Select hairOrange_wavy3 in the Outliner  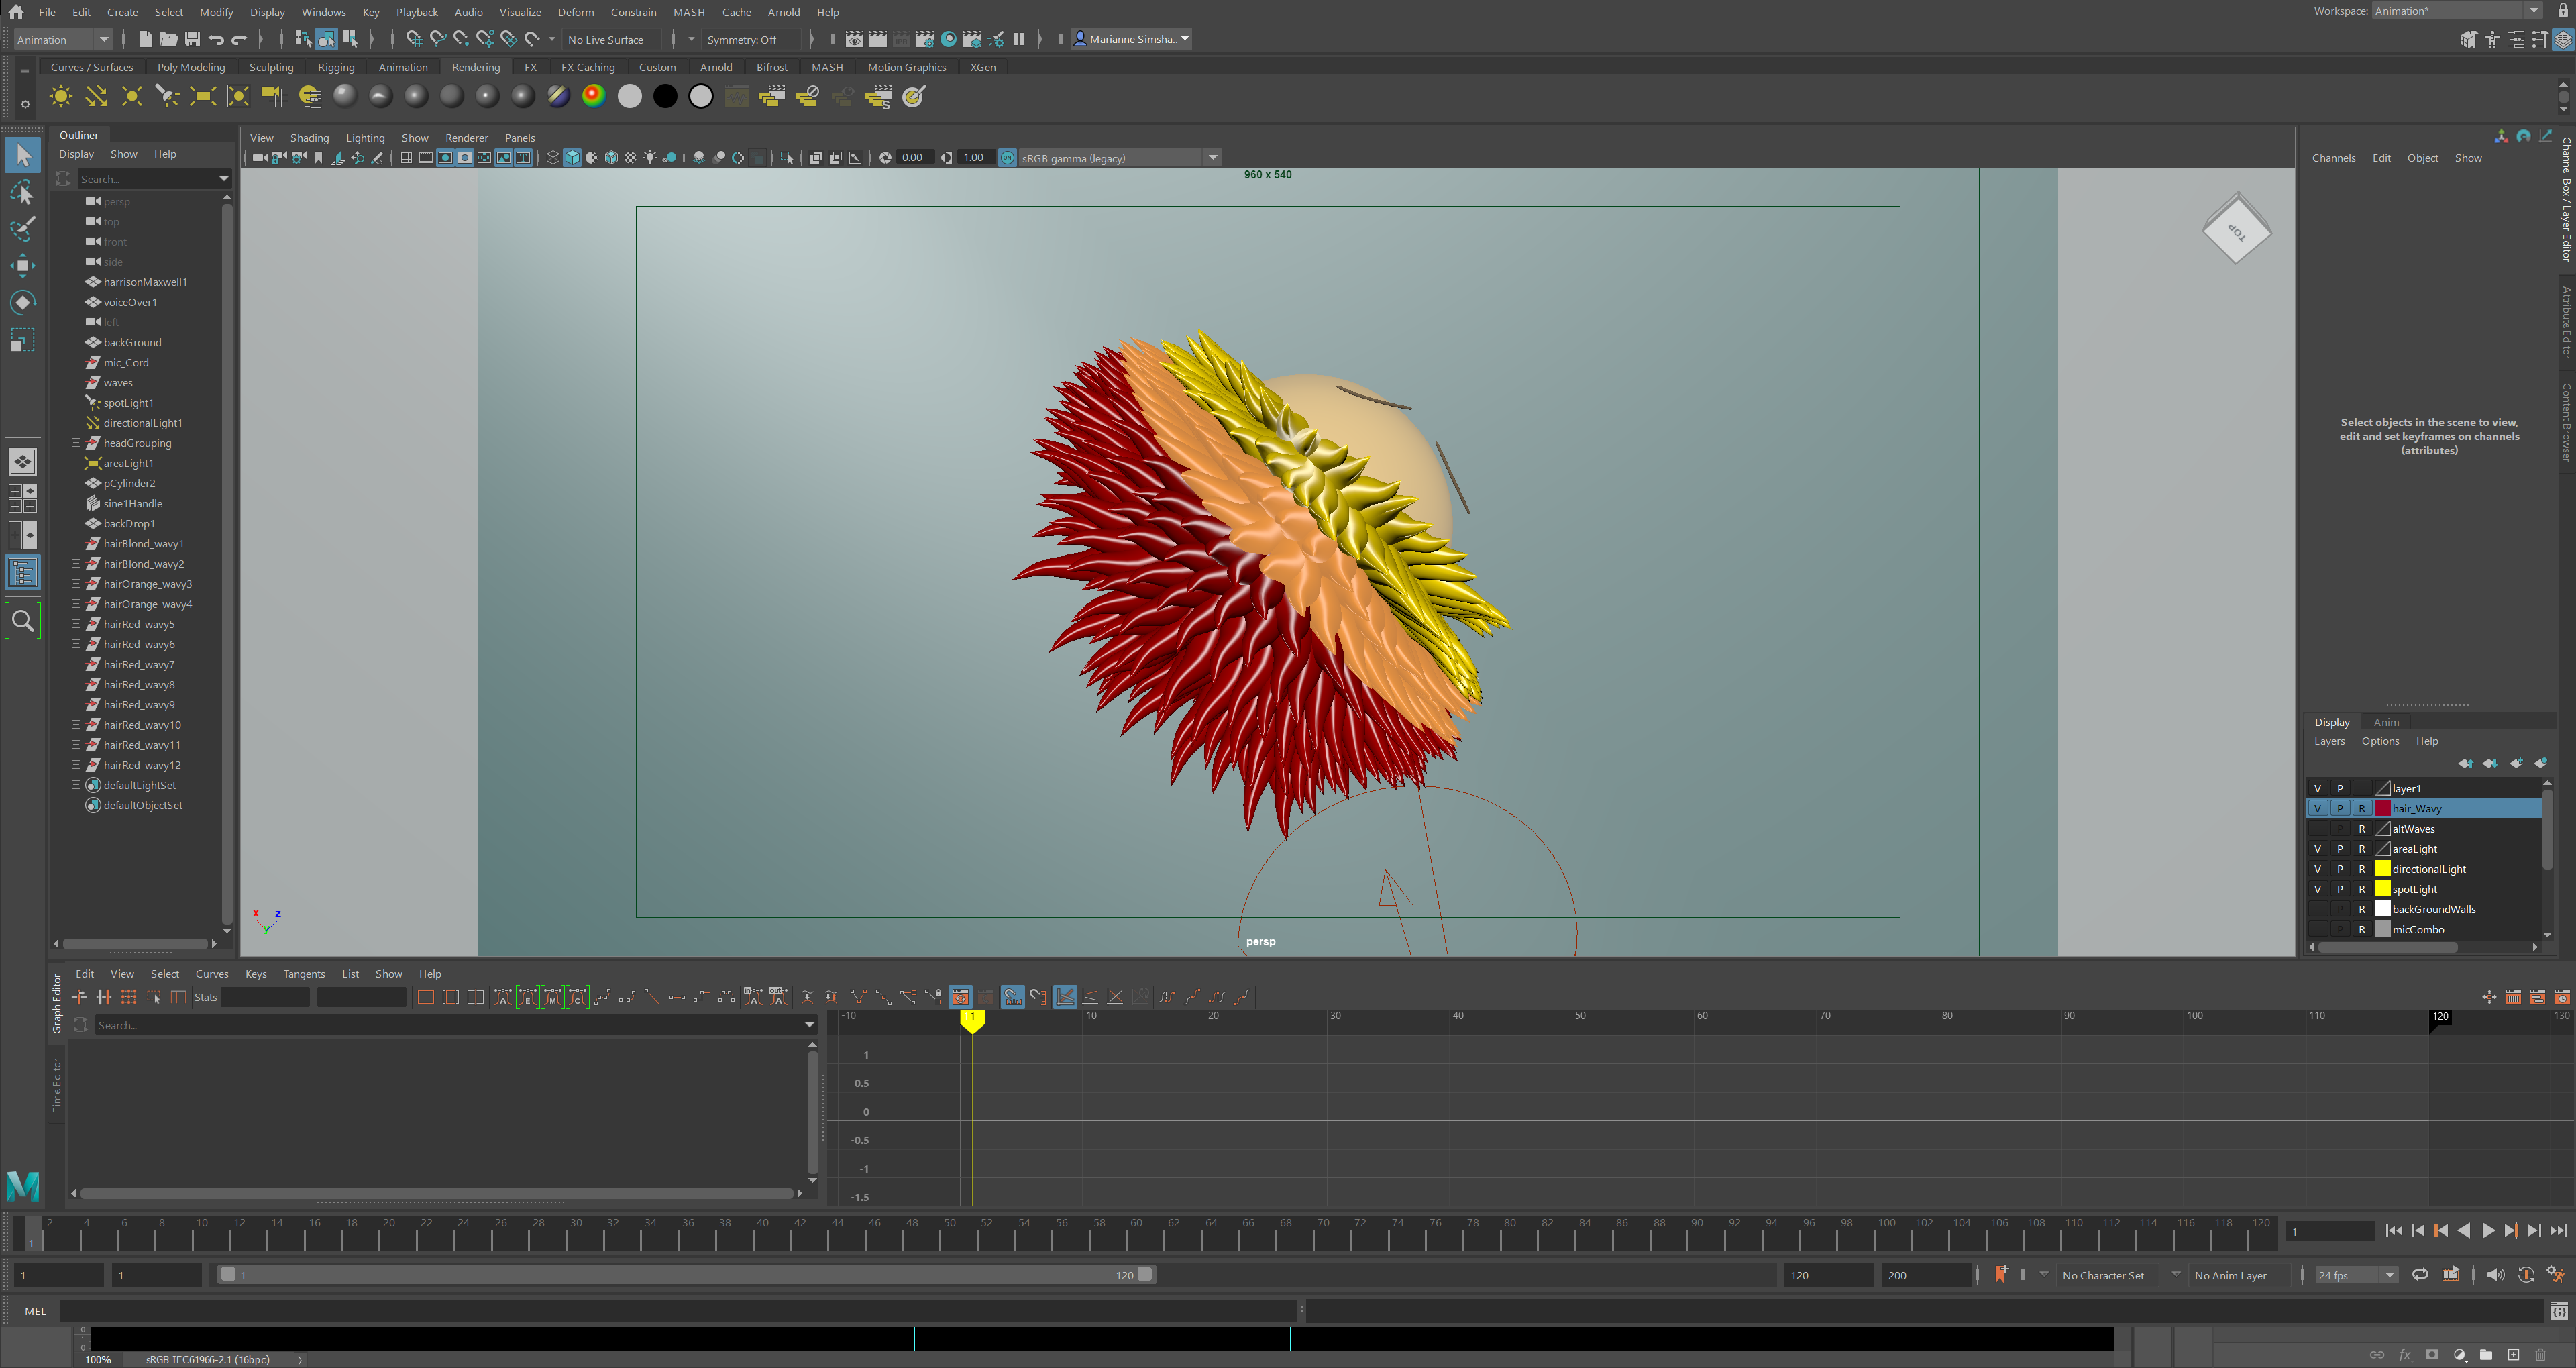(x=147, y=584)
